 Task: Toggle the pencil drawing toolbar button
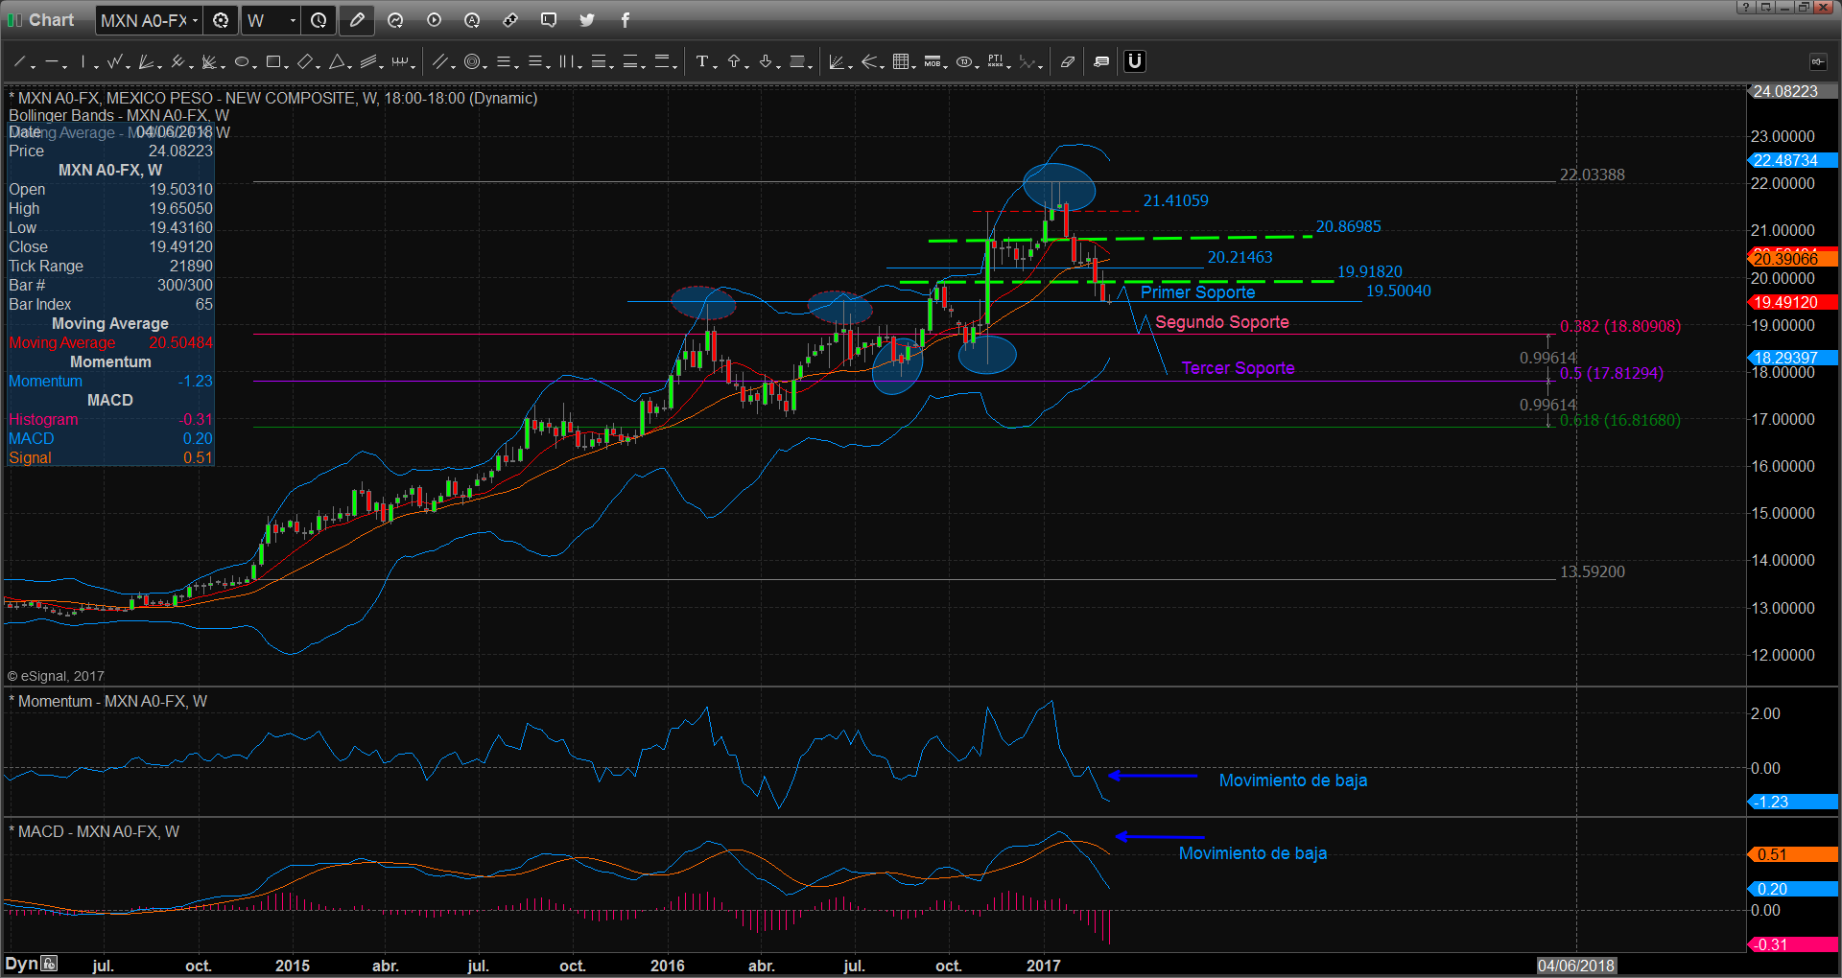[x=357, y=20]
